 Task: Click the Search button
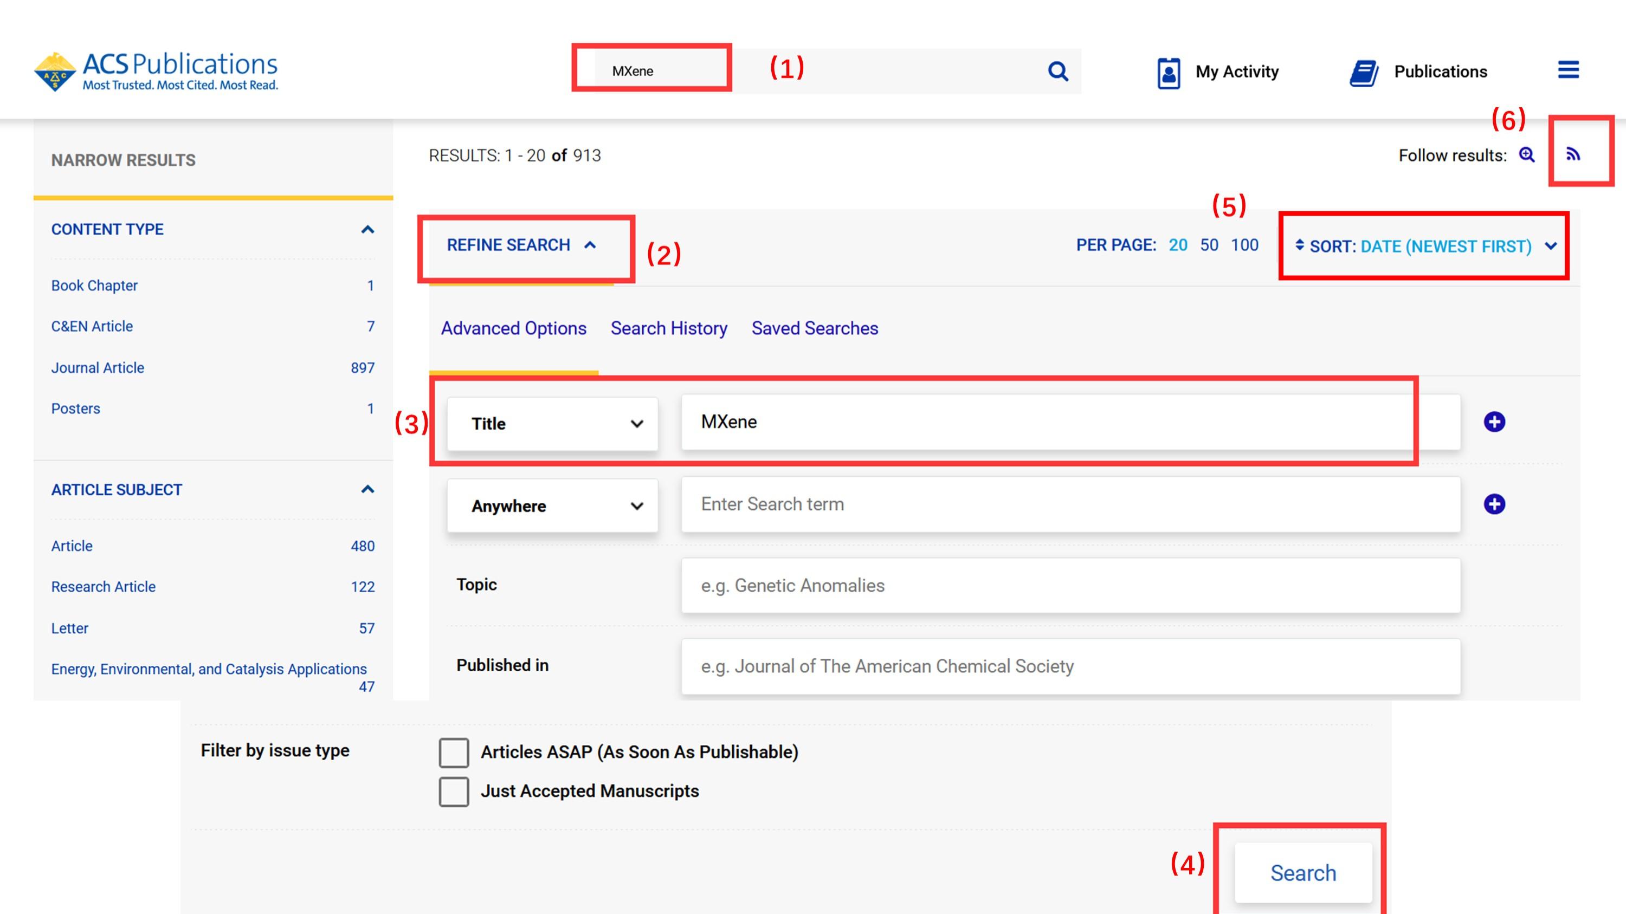click(x=1303, y=873)
